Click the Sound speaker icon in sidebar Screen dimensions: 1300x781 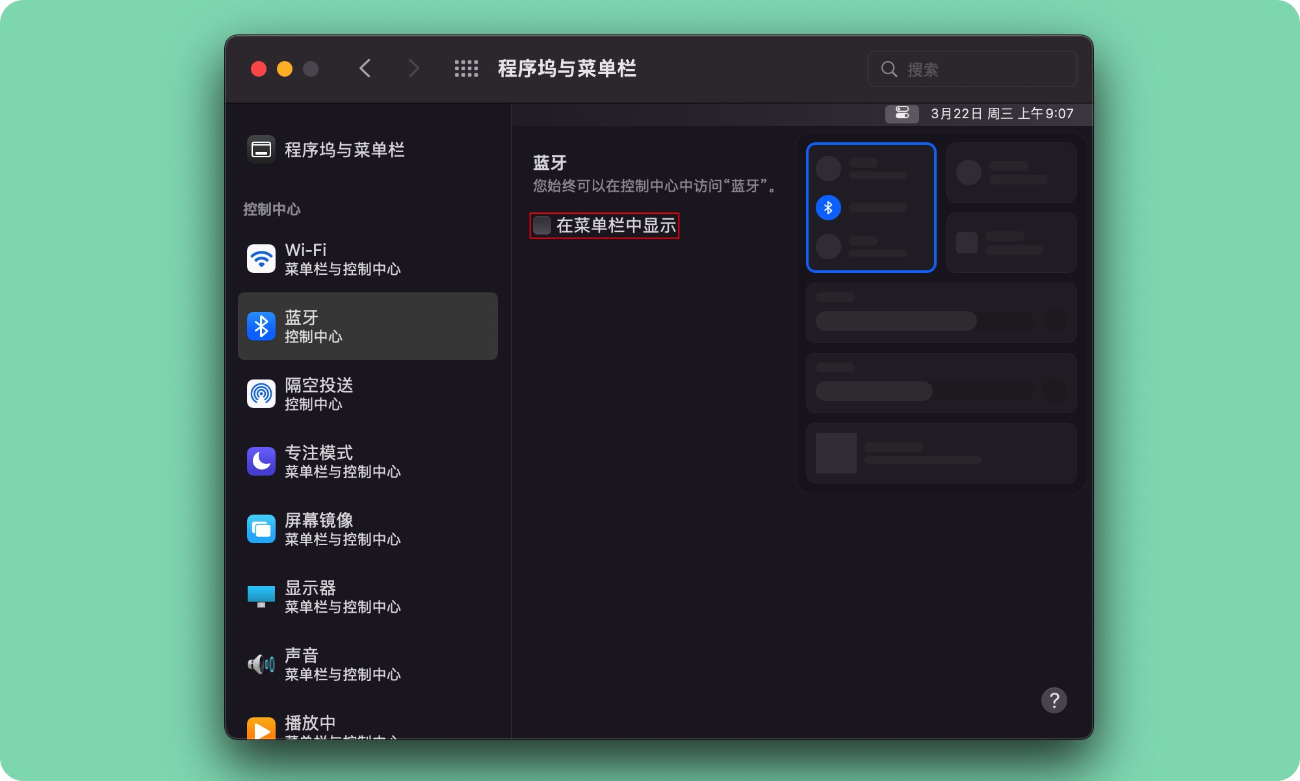(261, 664)
